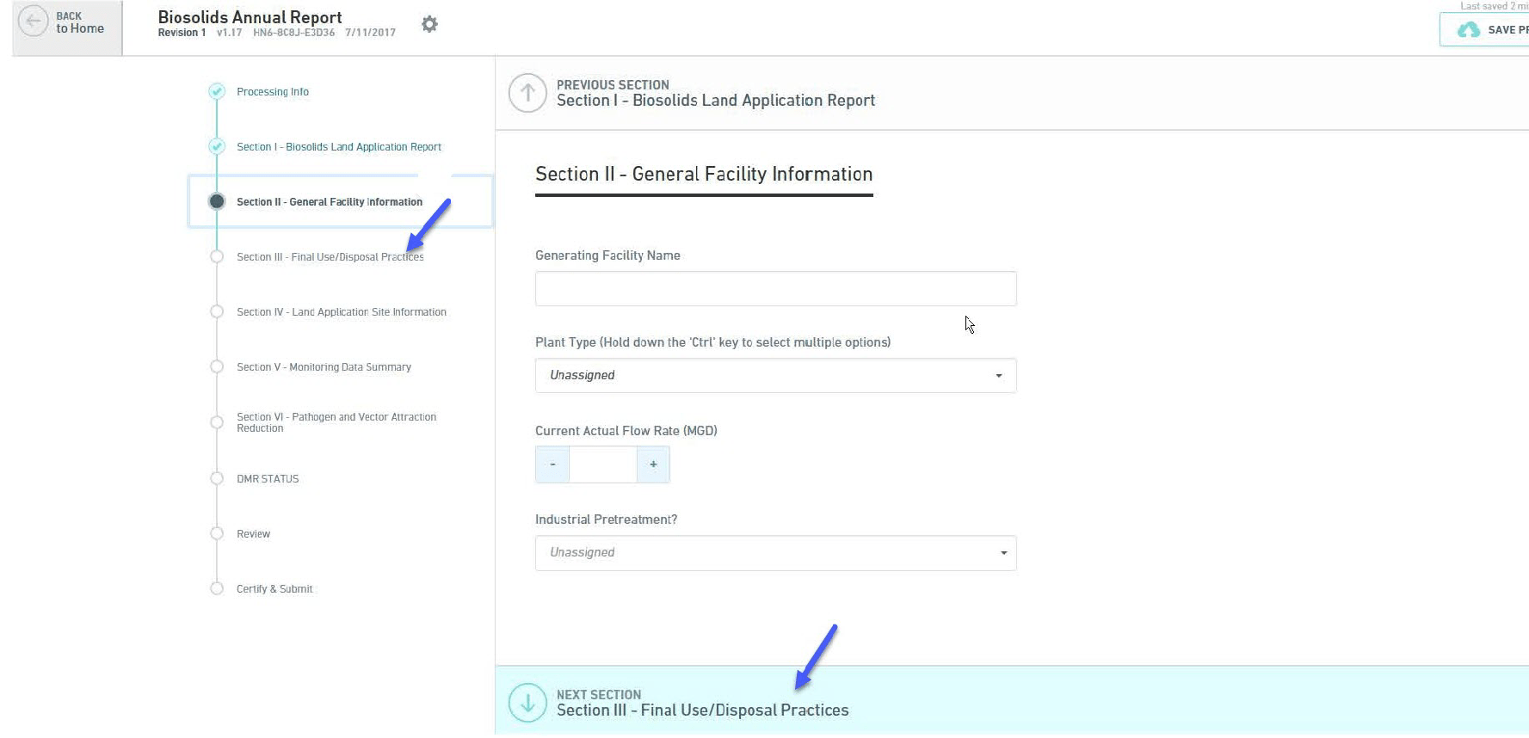Open Section IV Land Application Site Information
The height and width of the screenshot is (738, 1529).
(x=341, y=312)
